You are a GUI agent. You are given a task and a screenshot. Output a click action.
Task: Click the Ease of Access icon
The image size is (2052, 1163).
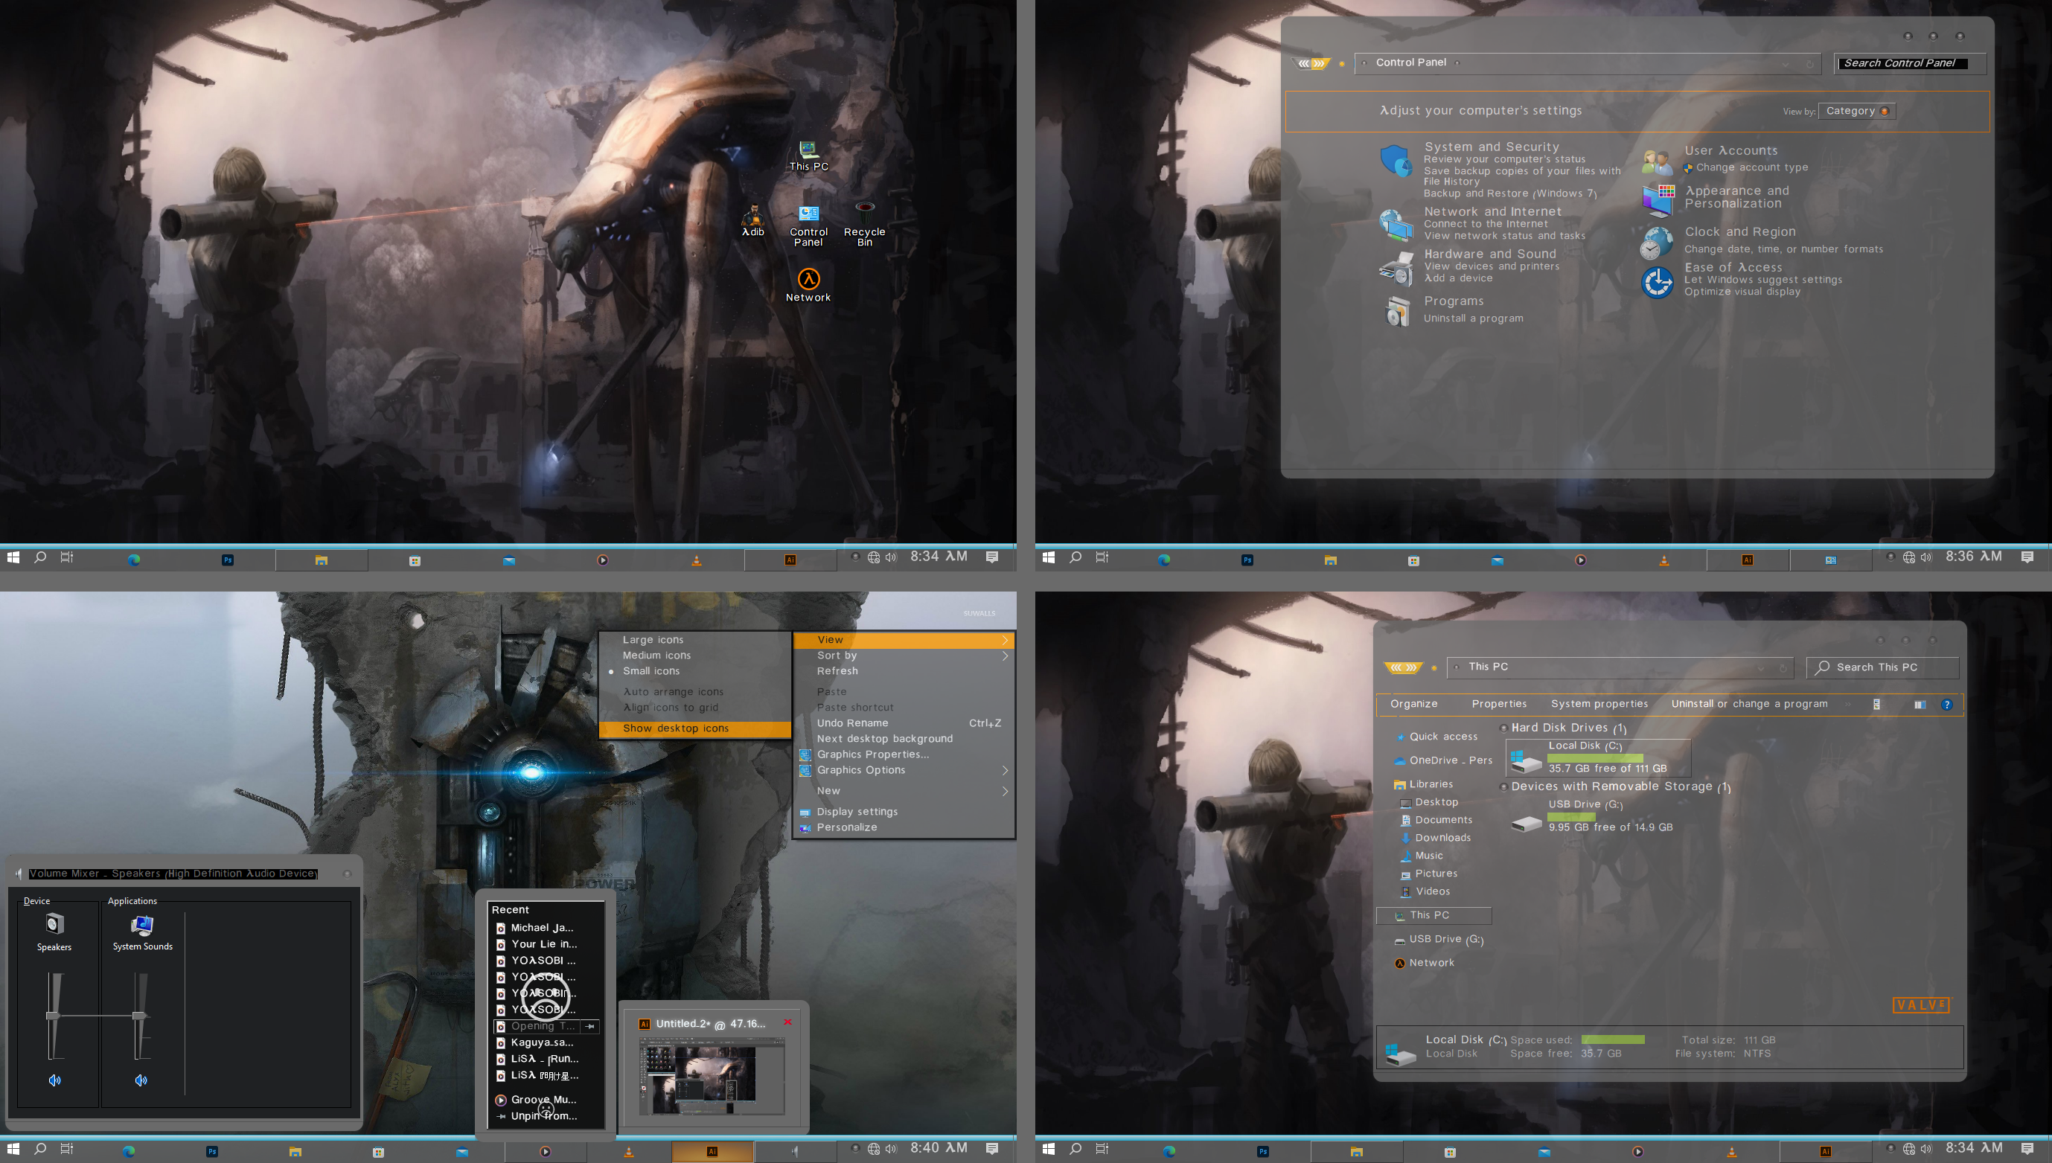point(1658,282)
